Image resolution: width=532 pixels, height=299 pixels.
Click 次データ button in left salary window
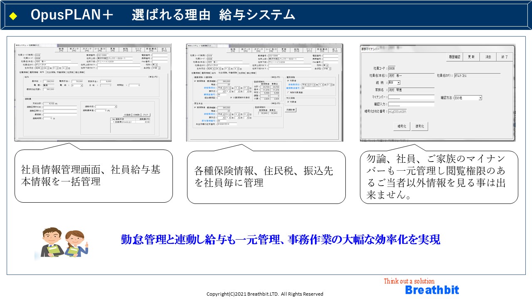coord(87,49)
